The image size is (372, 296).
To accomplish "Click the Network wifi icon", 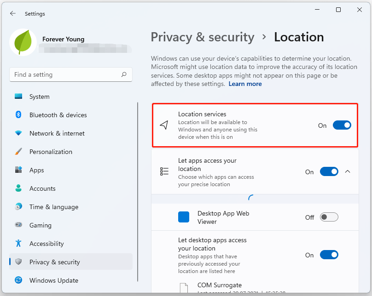I will pos(18,133).
